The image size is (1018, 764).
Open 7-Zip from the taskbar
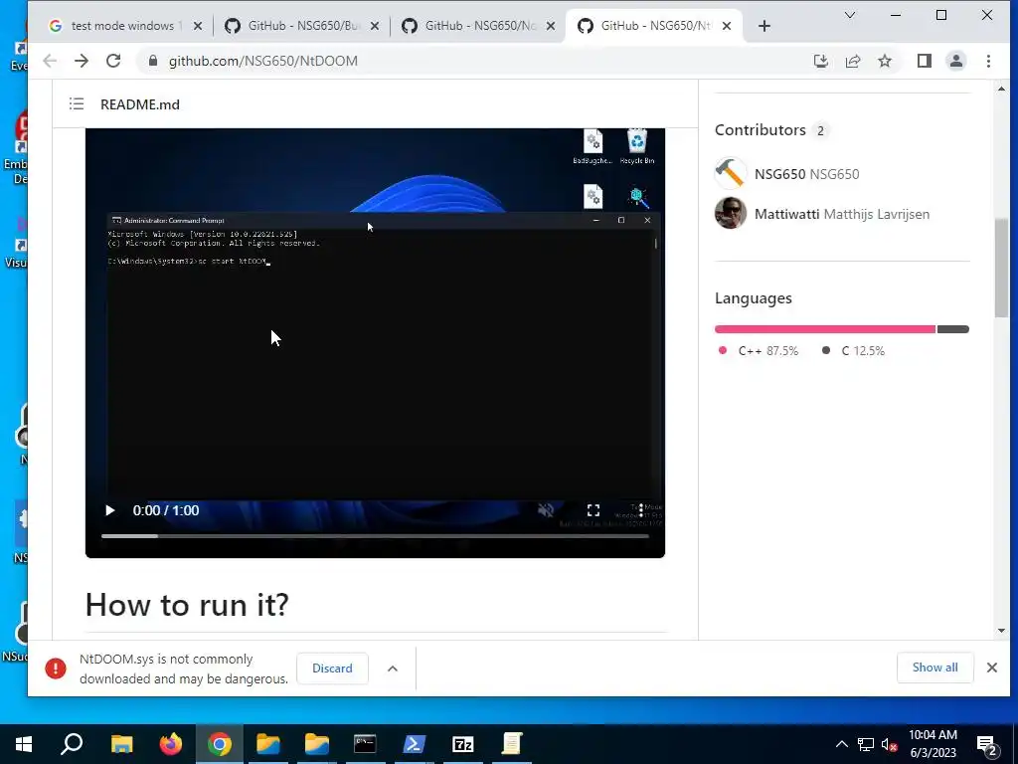[x=462, y=744]
